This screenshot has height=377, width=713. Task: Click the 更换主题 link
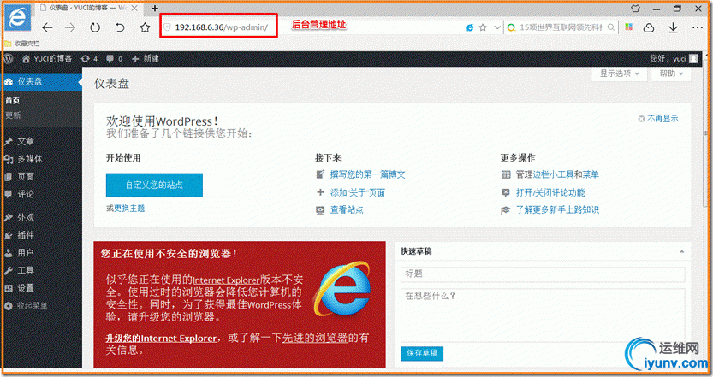[129, 209]
